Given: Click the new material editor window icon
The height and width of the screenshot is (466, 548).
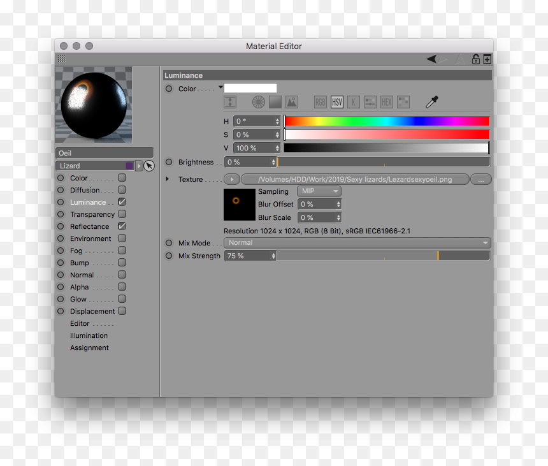Looking at the screenshot, I should [487, 59].
